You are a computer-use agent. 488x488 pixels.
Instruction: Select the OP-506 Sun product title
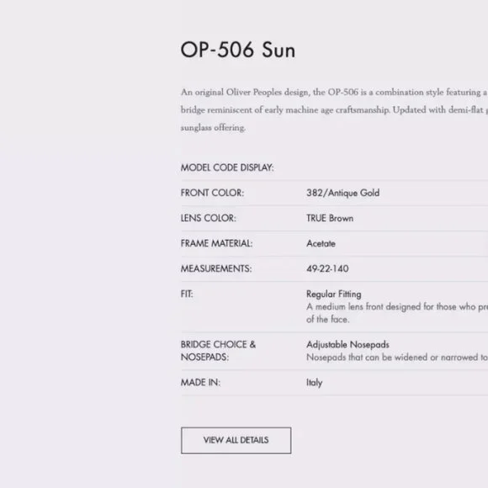[x=238, y=50]
